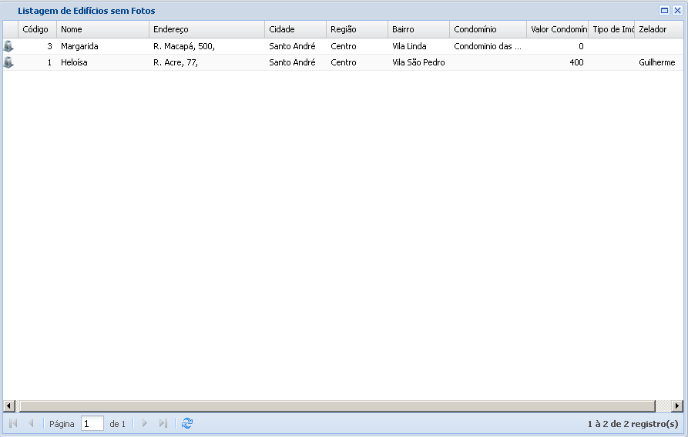This screenshot has height=437, width=688.
Task: Click the building icon in Margarida row
Action: [8, 46]
